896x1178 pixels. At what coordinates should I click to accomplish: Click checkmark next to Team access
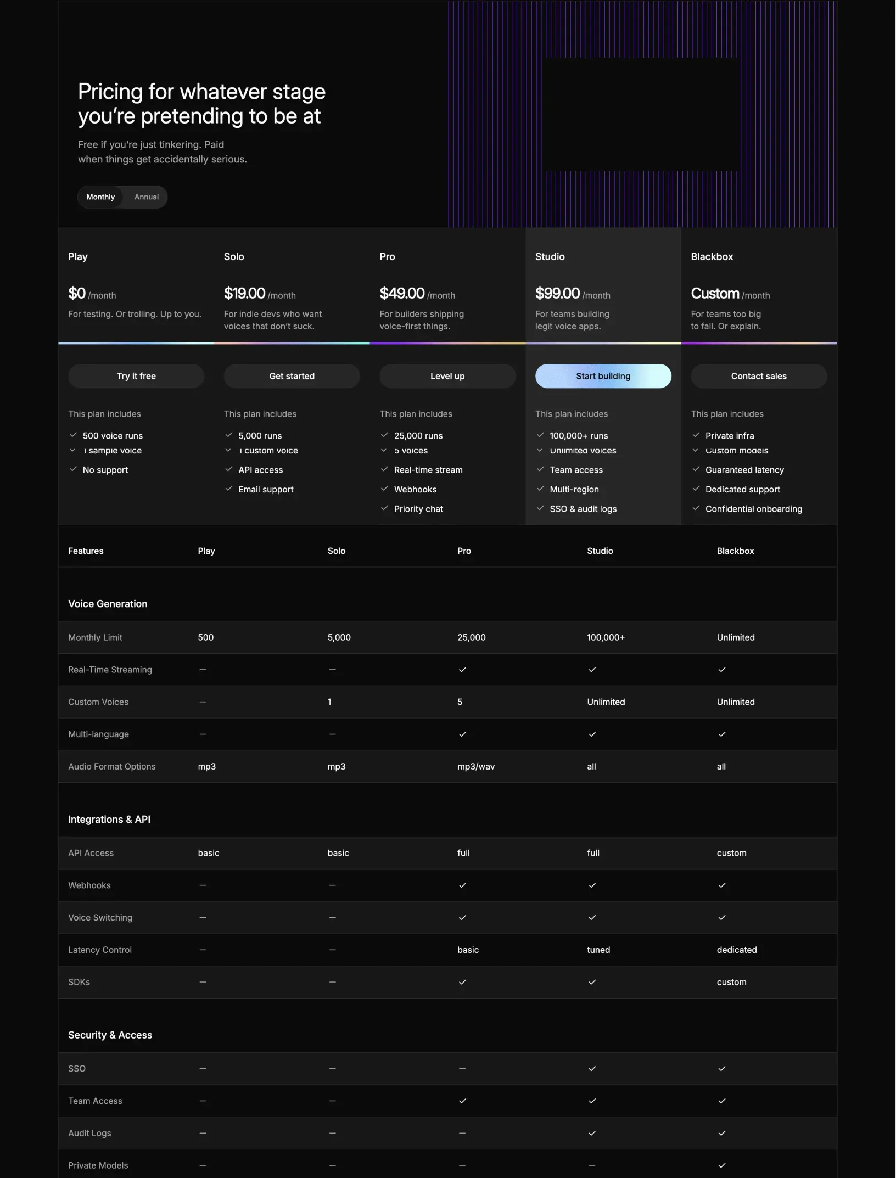540,469
